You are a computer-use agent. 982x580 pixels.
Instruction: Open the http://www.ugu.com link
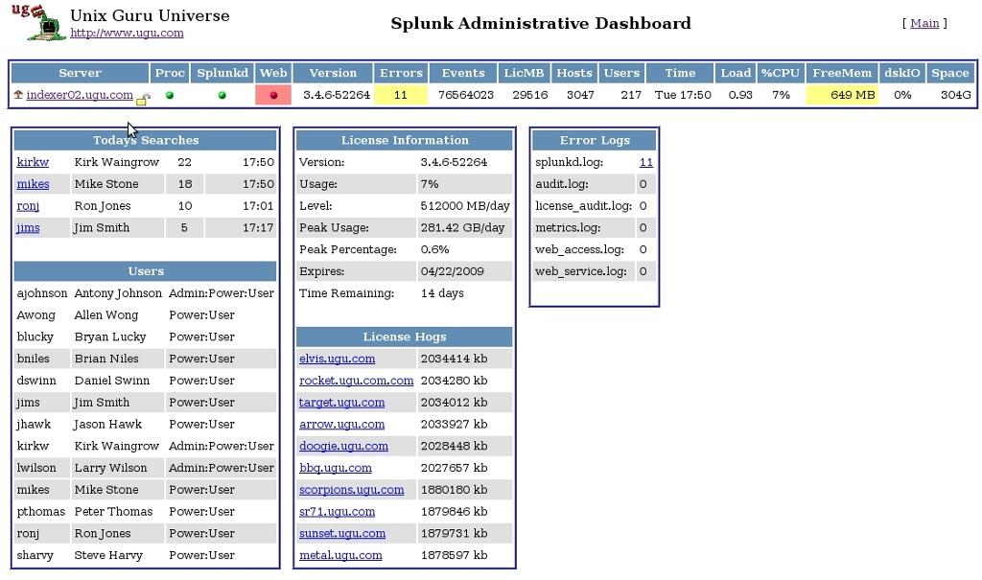click(127, 33)
